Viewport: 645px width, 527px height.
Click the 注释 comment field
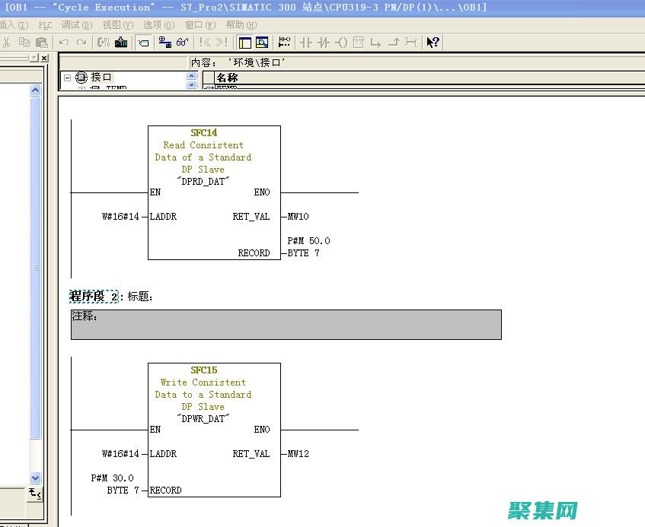pyautogui.click(x=286, y=324)
